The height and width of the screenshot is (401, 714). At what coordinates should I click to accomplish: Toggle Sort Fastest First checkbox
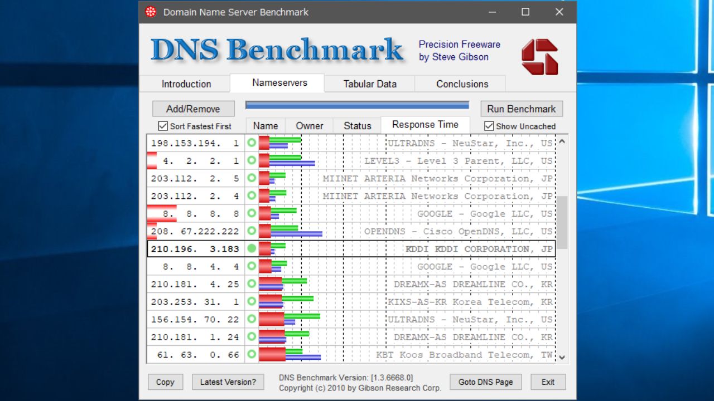click(x=163, y=126)
